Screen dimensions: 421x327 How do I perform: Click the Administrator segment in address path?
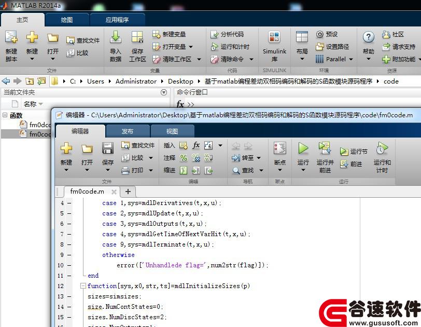click(x=136, y=81)
